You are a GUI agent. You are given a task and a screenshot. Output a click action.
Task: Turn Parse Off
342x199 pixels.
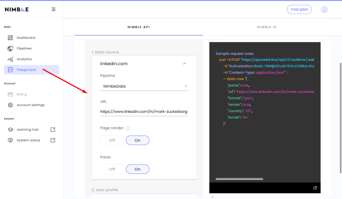click(x=112, y=169)
